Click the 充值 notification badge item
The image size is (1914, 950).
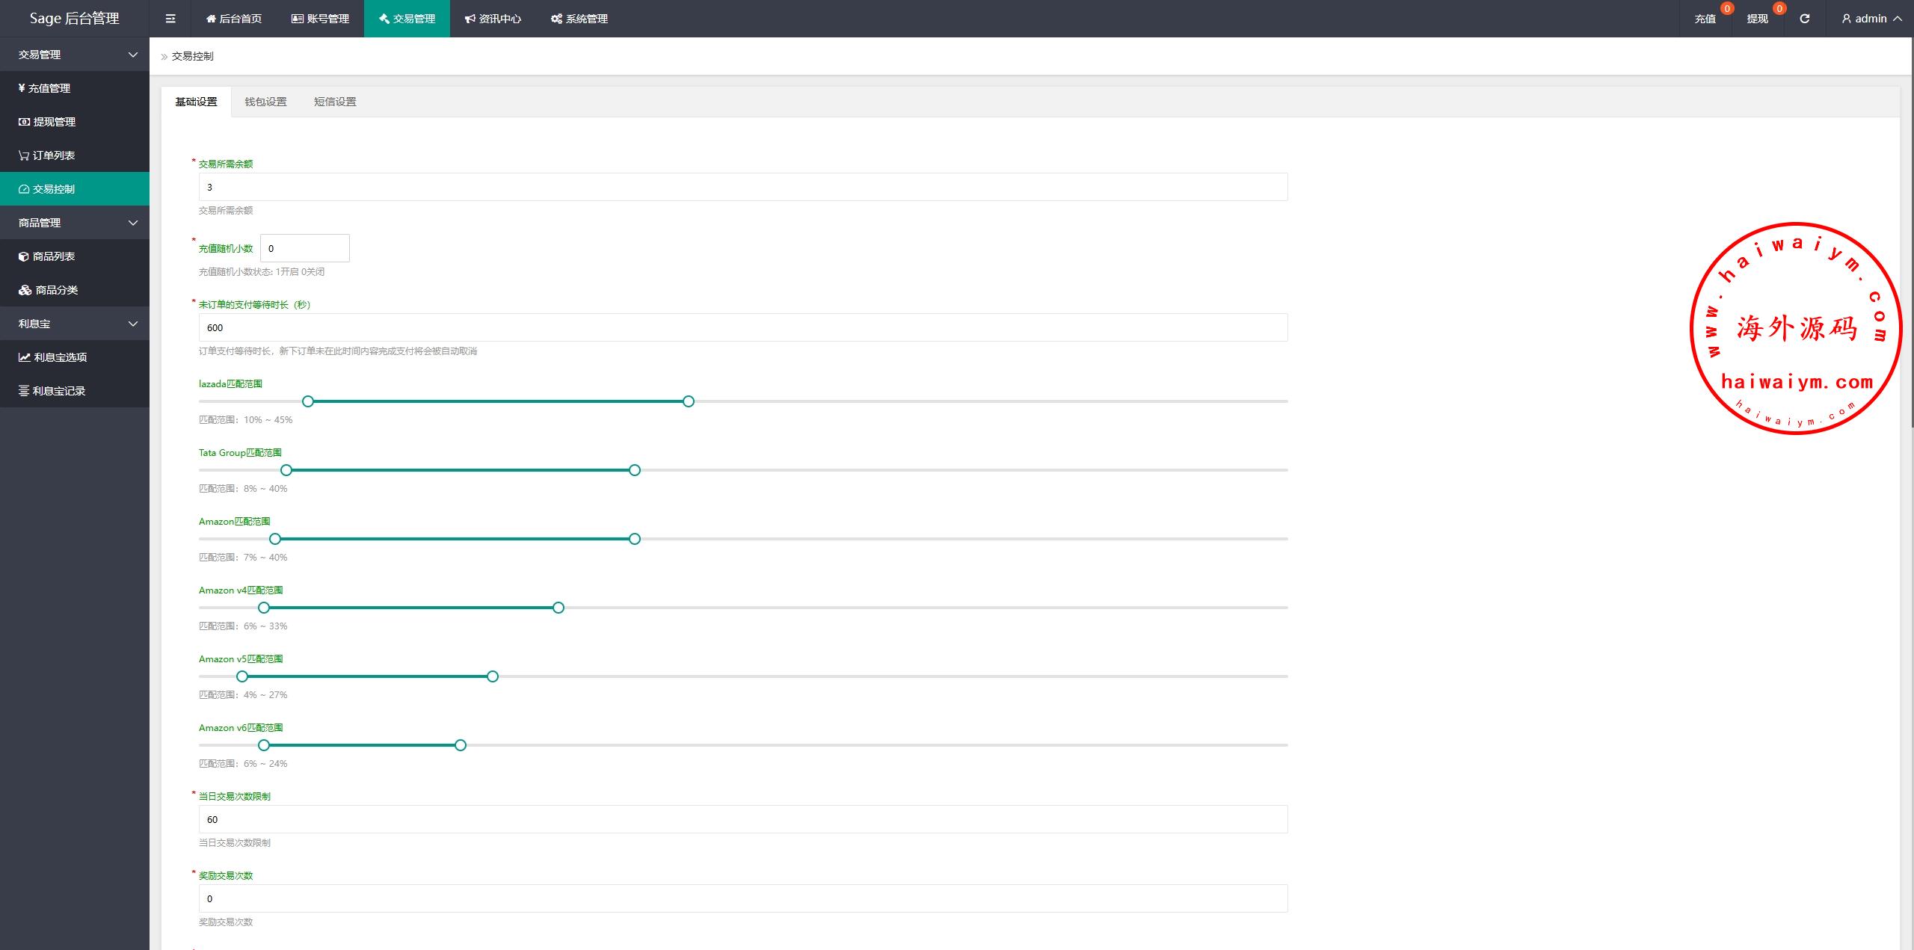1705,19
